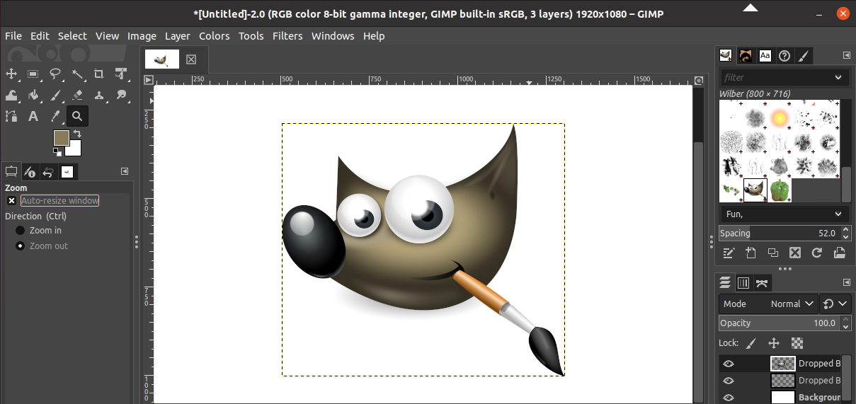The width and height of the screenshot is (856, 404).
Task: Open the Filters menu
Action: [287, 36]
